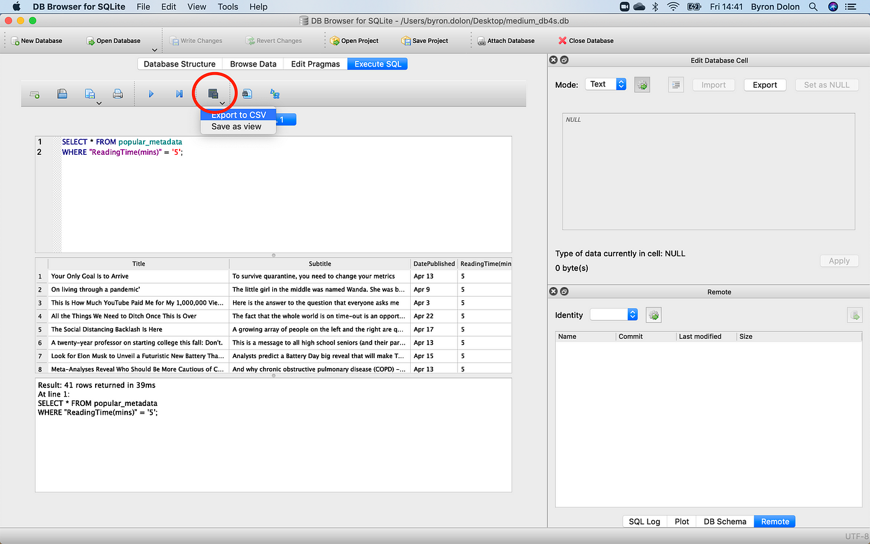Select the Execute SQL tab
Screen dimensions: 870x544
tap(378, 64)
